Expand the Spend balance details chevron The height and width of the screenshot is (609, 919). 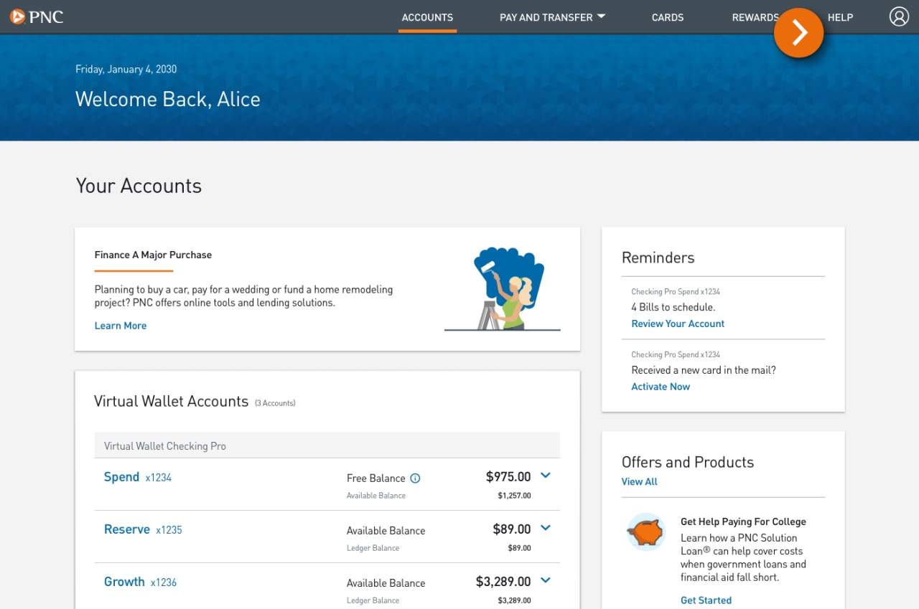pyautogui.click(x=545, y=476)
